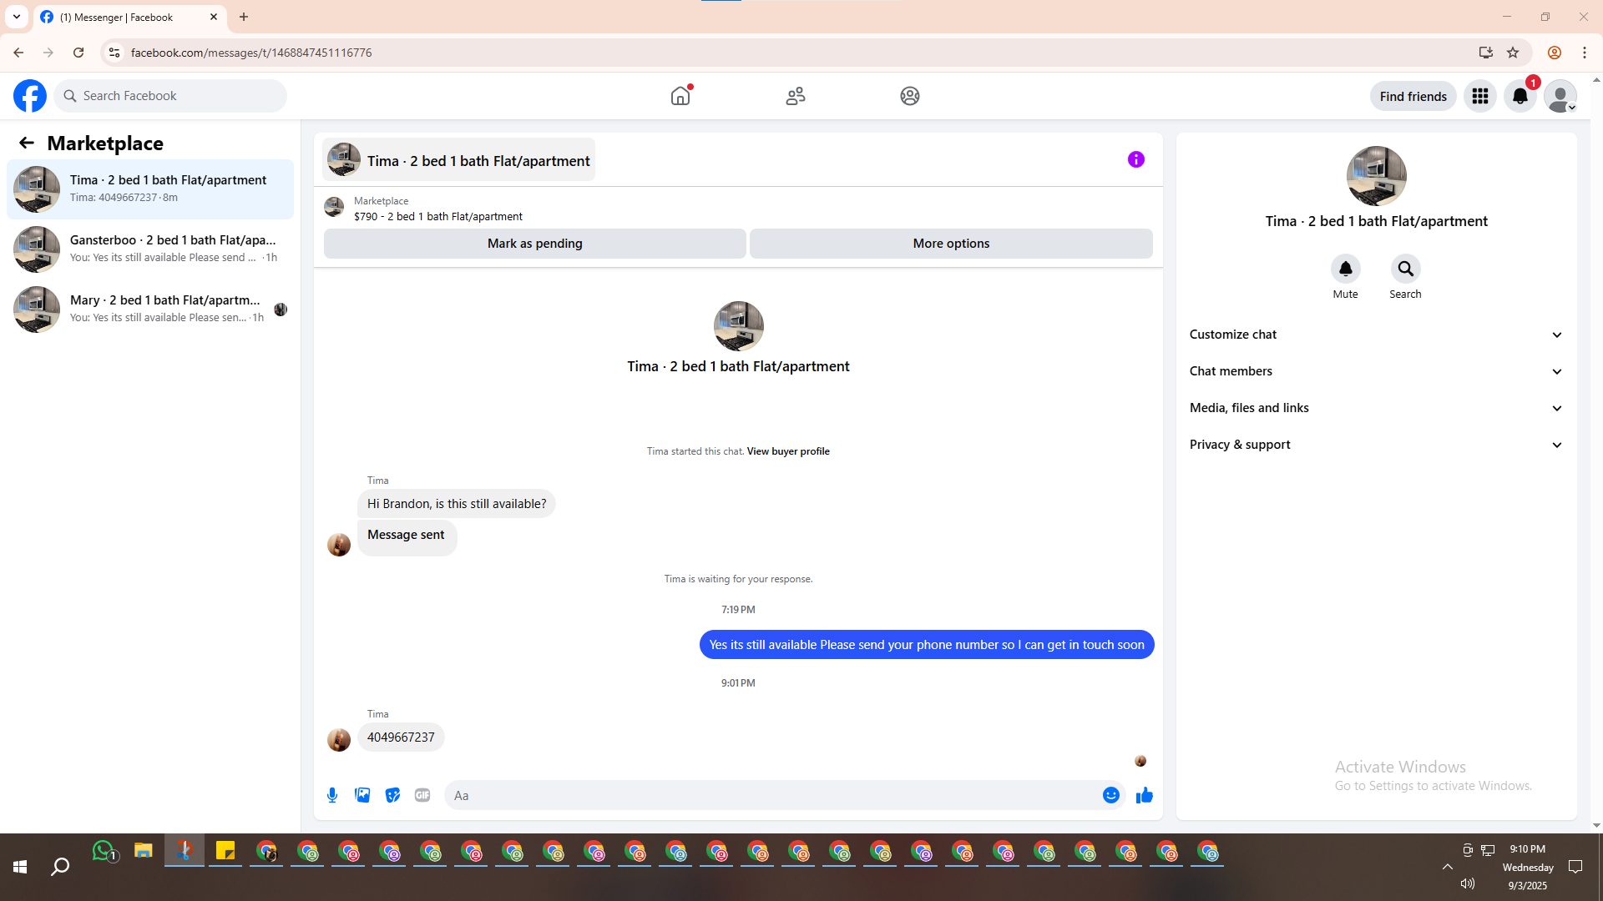Expand the Chat members section
The image size is (1603, 901).
point(1376,371)
